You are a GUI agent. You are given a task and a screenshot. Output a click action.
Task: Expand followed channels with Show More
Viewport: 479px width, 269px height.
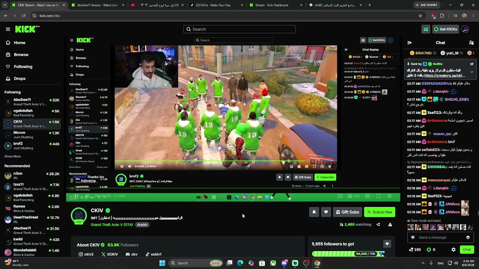[13, 157]
